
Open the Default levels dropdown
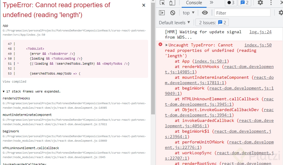click(x=174, y=23)
